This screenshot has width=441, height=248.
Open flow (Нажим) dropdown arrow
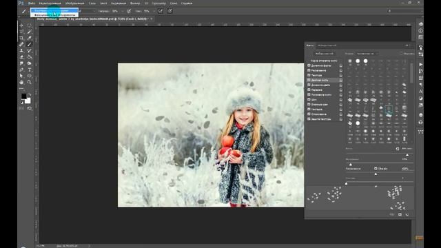154,11
